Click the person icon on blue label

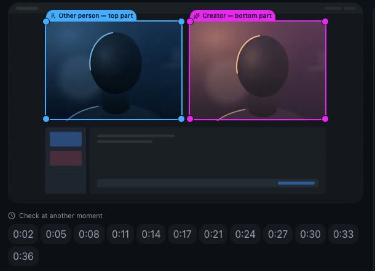click(x=53, y=16)
